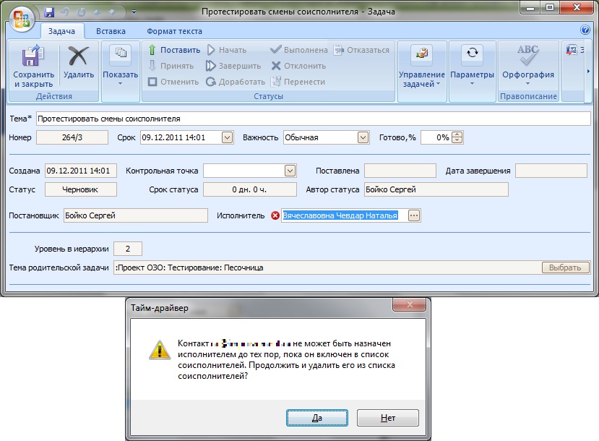Run the Орфография spell check

(x=527, y=54)
